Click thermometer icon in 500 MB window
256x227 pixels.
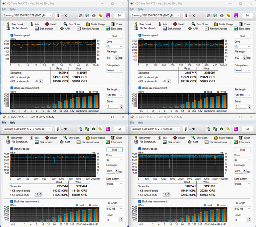click(x=186, y=15)
